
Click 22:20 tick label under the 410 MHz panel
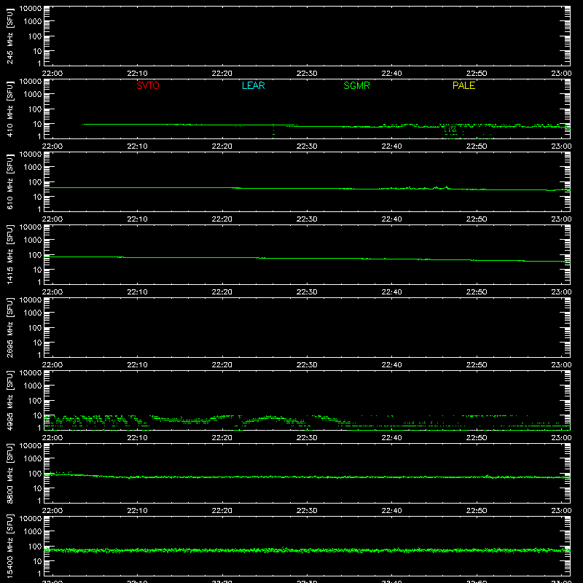point(222,146)
